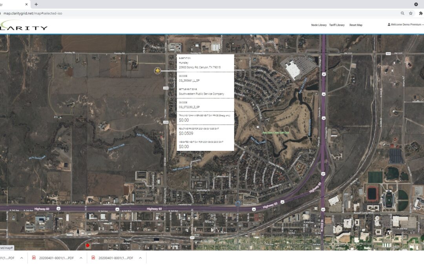Click the blue marker on Highway 60
This screenshot has width=424, height=265.
(x=238, y=203)
